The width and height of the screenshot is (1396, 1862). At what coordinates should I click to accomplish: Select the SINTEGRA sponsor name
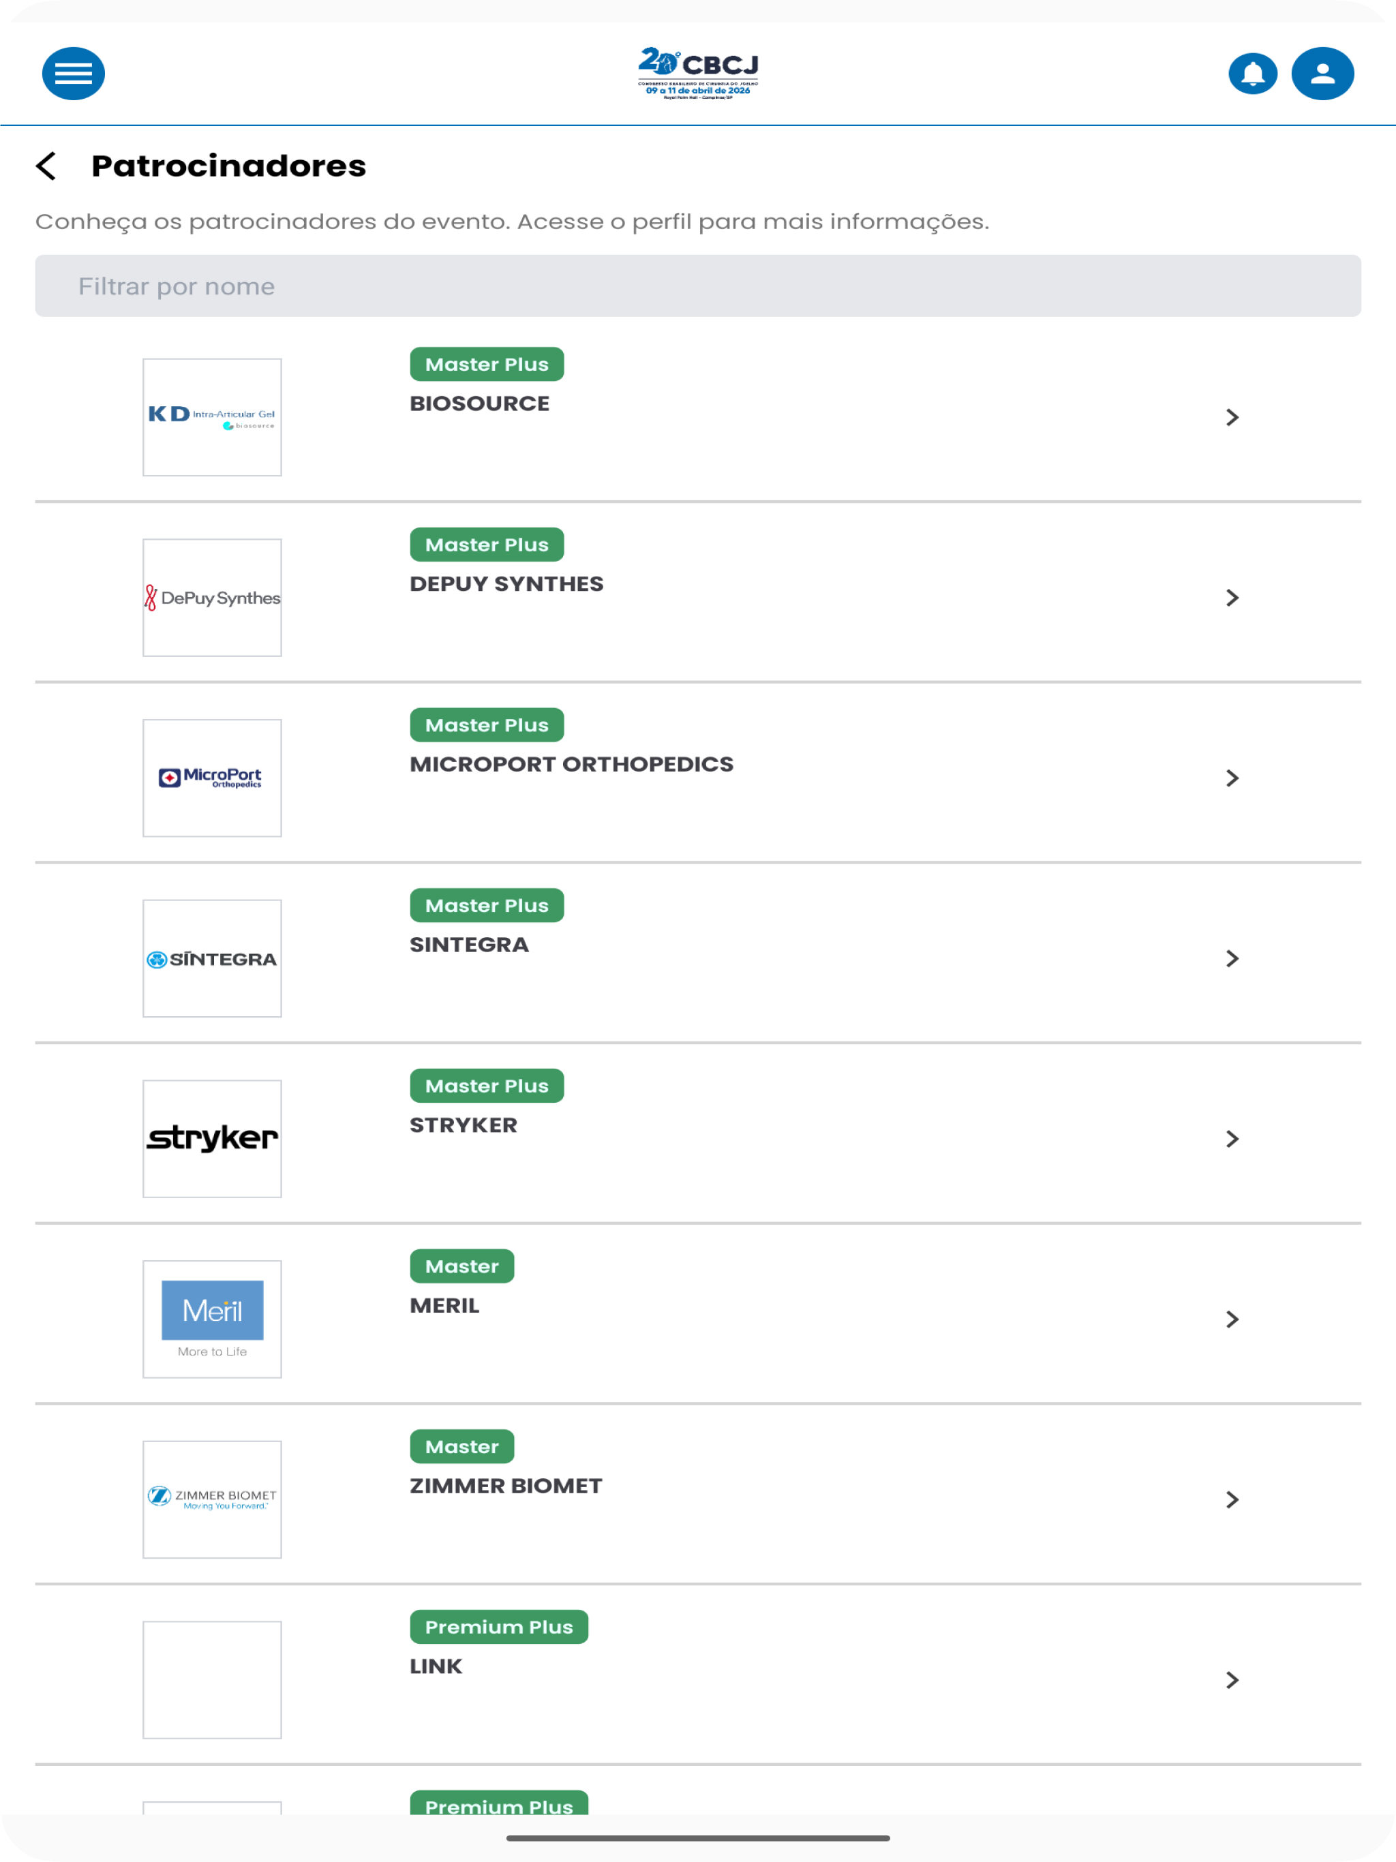(469, 945)
